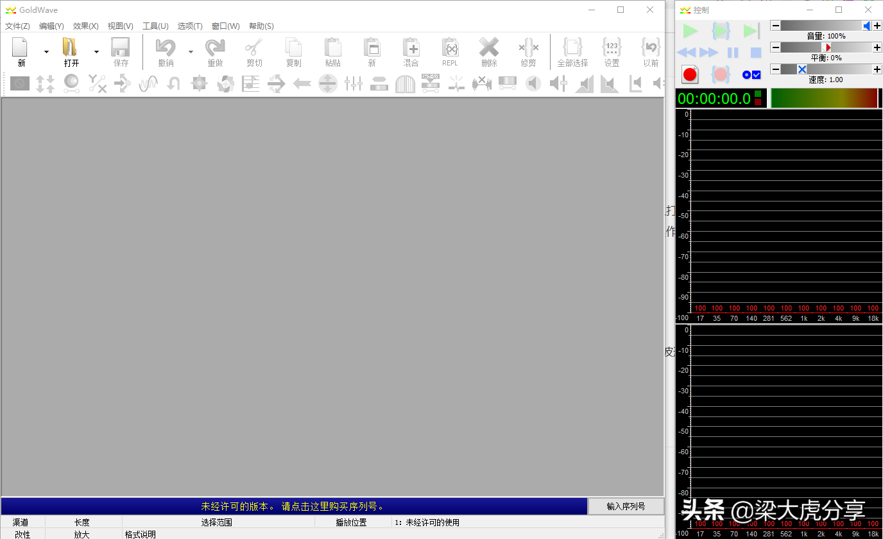
Task: Click the speed slider blue X handle
Action: point(802,69)
